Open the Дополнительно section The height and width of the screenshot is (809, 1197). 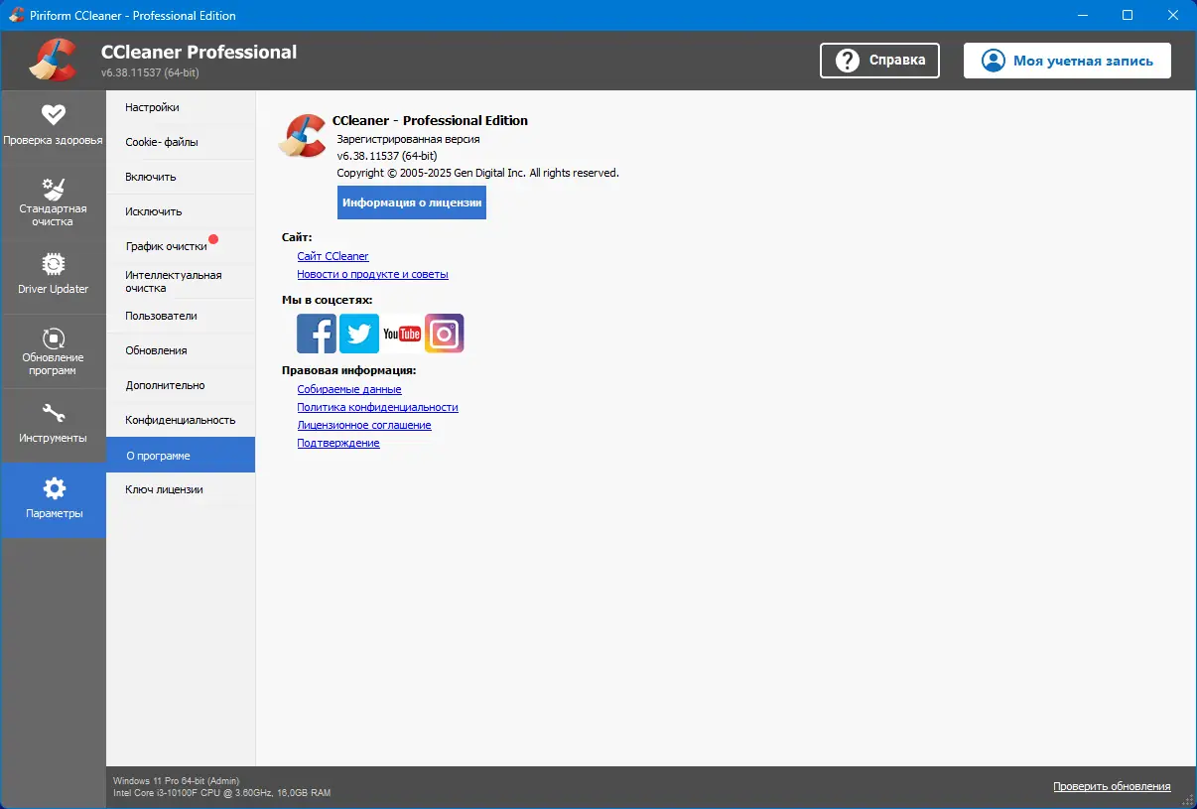181,385
